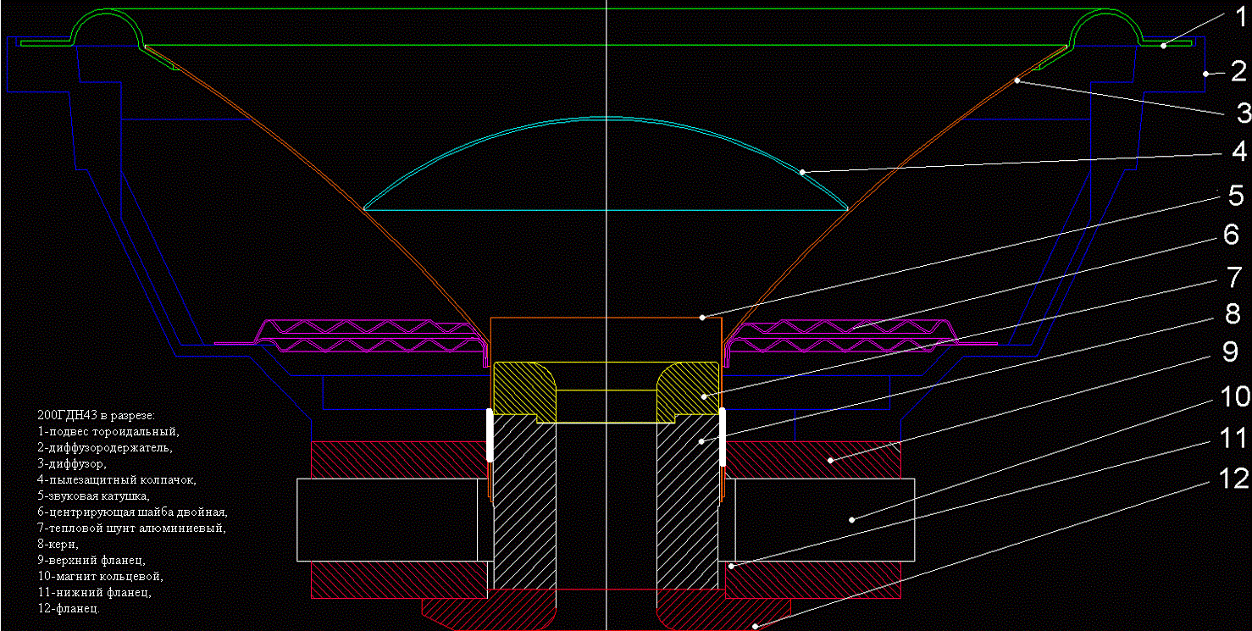This screenshot has width=1252, height=631.
Task: Click the large callout number "7"
Action: point(1235,276)
